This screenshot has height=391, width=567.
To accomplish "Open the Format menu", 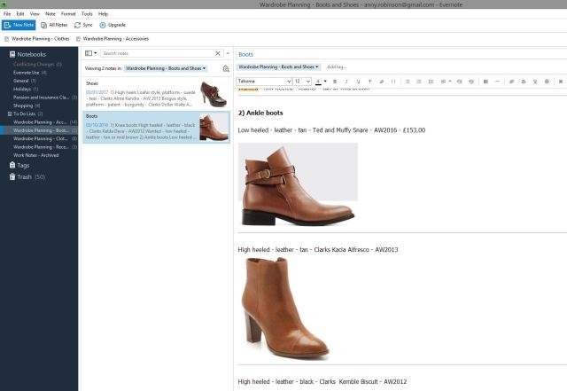I will pyautogui.click(x=68, y=14).
